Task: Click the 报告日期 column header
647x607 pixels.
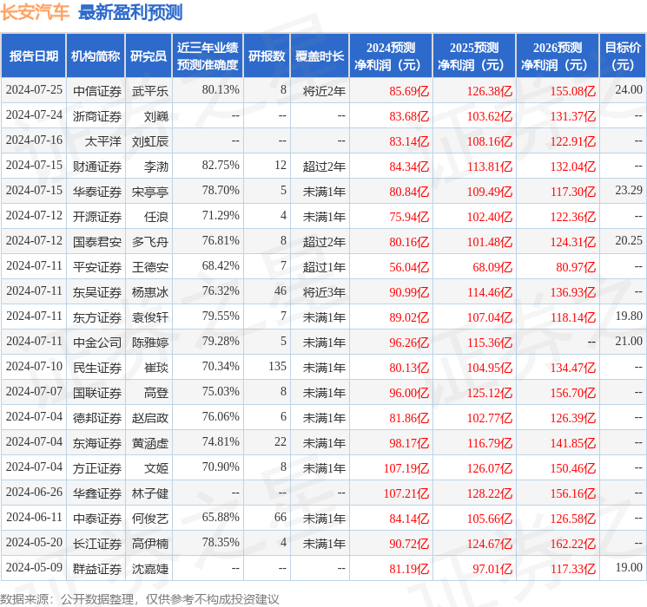Action: pyautogui.click(x=33, y=55)
